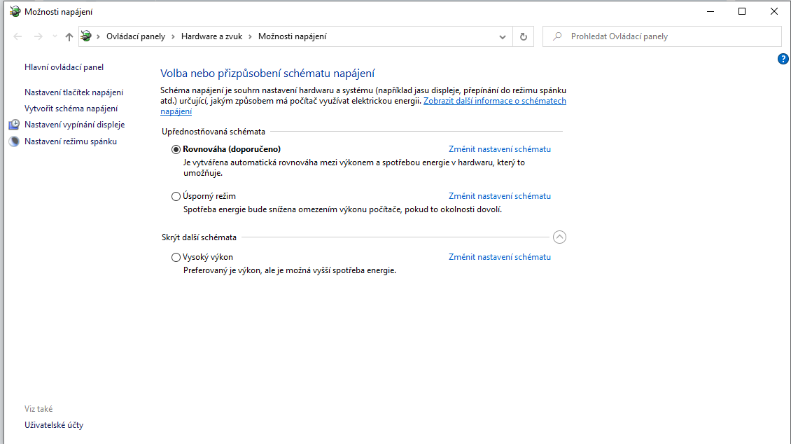Collapse the Skrýt další schémata section
791x444 pixels.
click(559, 237)
